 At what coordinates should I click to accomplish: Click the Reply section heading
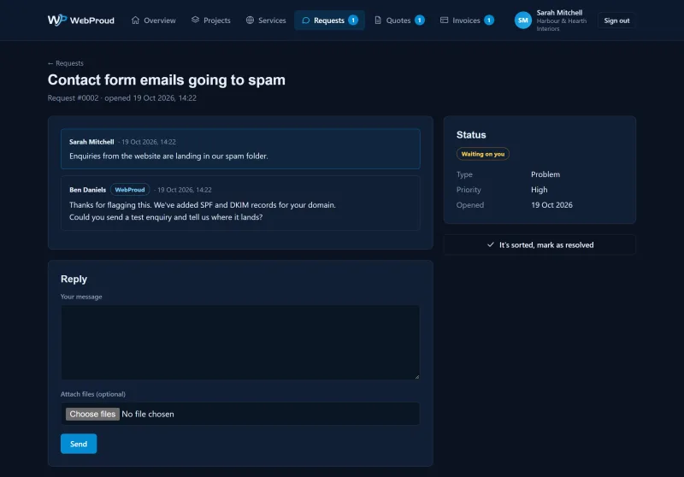click(74, 279)
